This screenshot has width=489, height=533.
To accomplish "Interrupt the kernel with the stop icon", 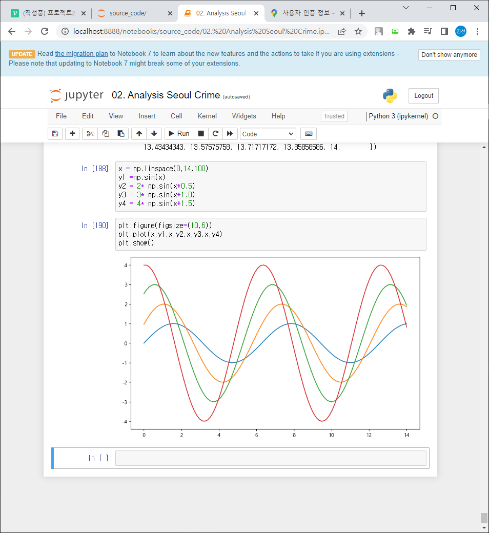I will click(x=201, y=134).
